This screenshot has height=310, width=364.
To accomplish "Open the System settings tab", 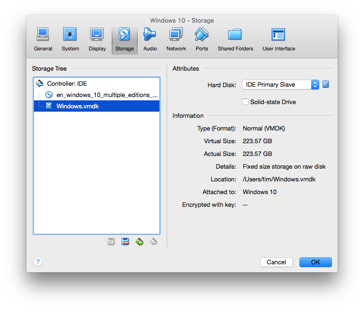I will [x=70, y=40].
